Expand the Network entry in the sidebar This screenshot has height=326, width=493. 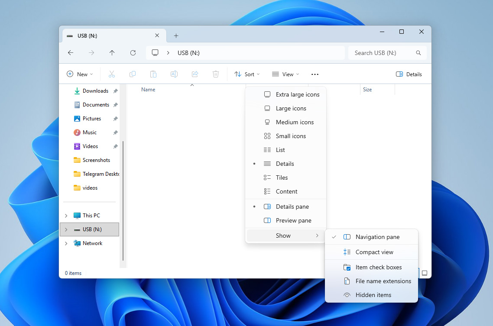point(66,243)
